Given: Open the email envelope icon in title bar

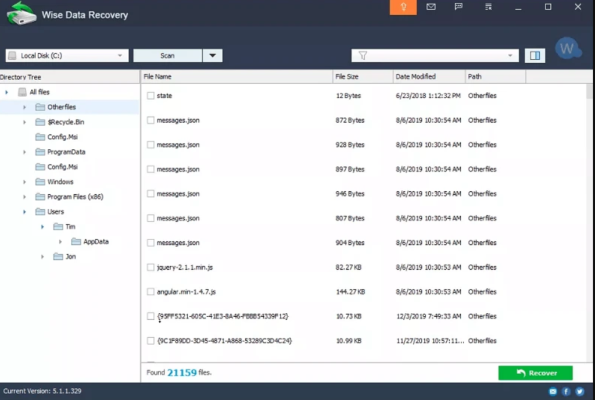Looking at the screenshot, I should (431, 8).
